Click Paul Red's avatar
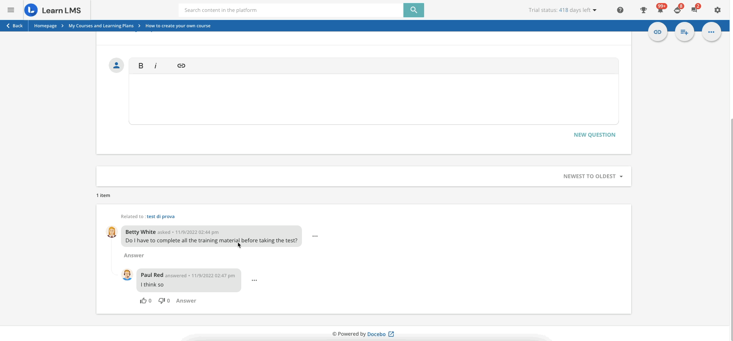Screen dimensions: 733x341 click(127, 275)
